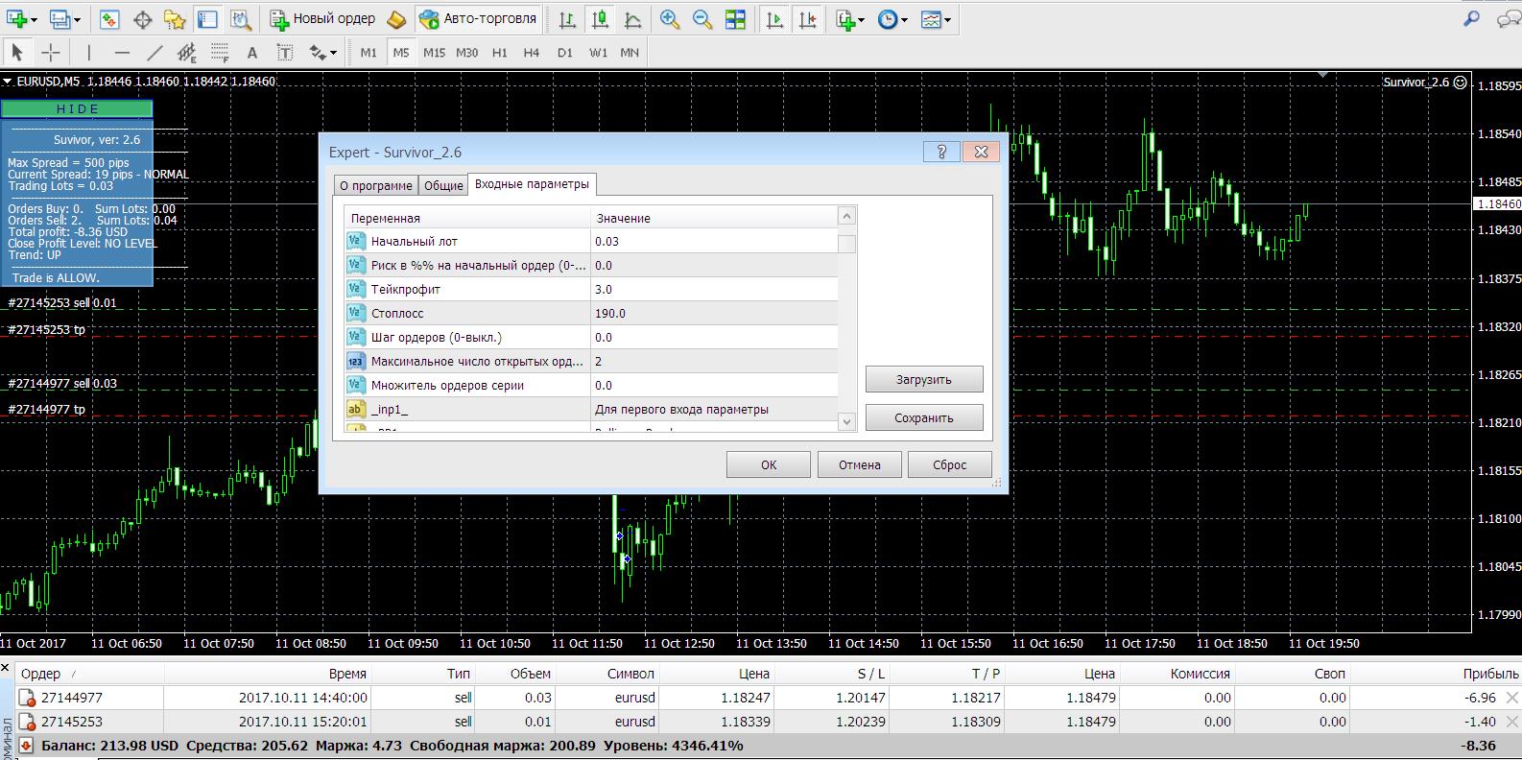
Task: Switch to the Общие tab
Action: tap(443, 185)
